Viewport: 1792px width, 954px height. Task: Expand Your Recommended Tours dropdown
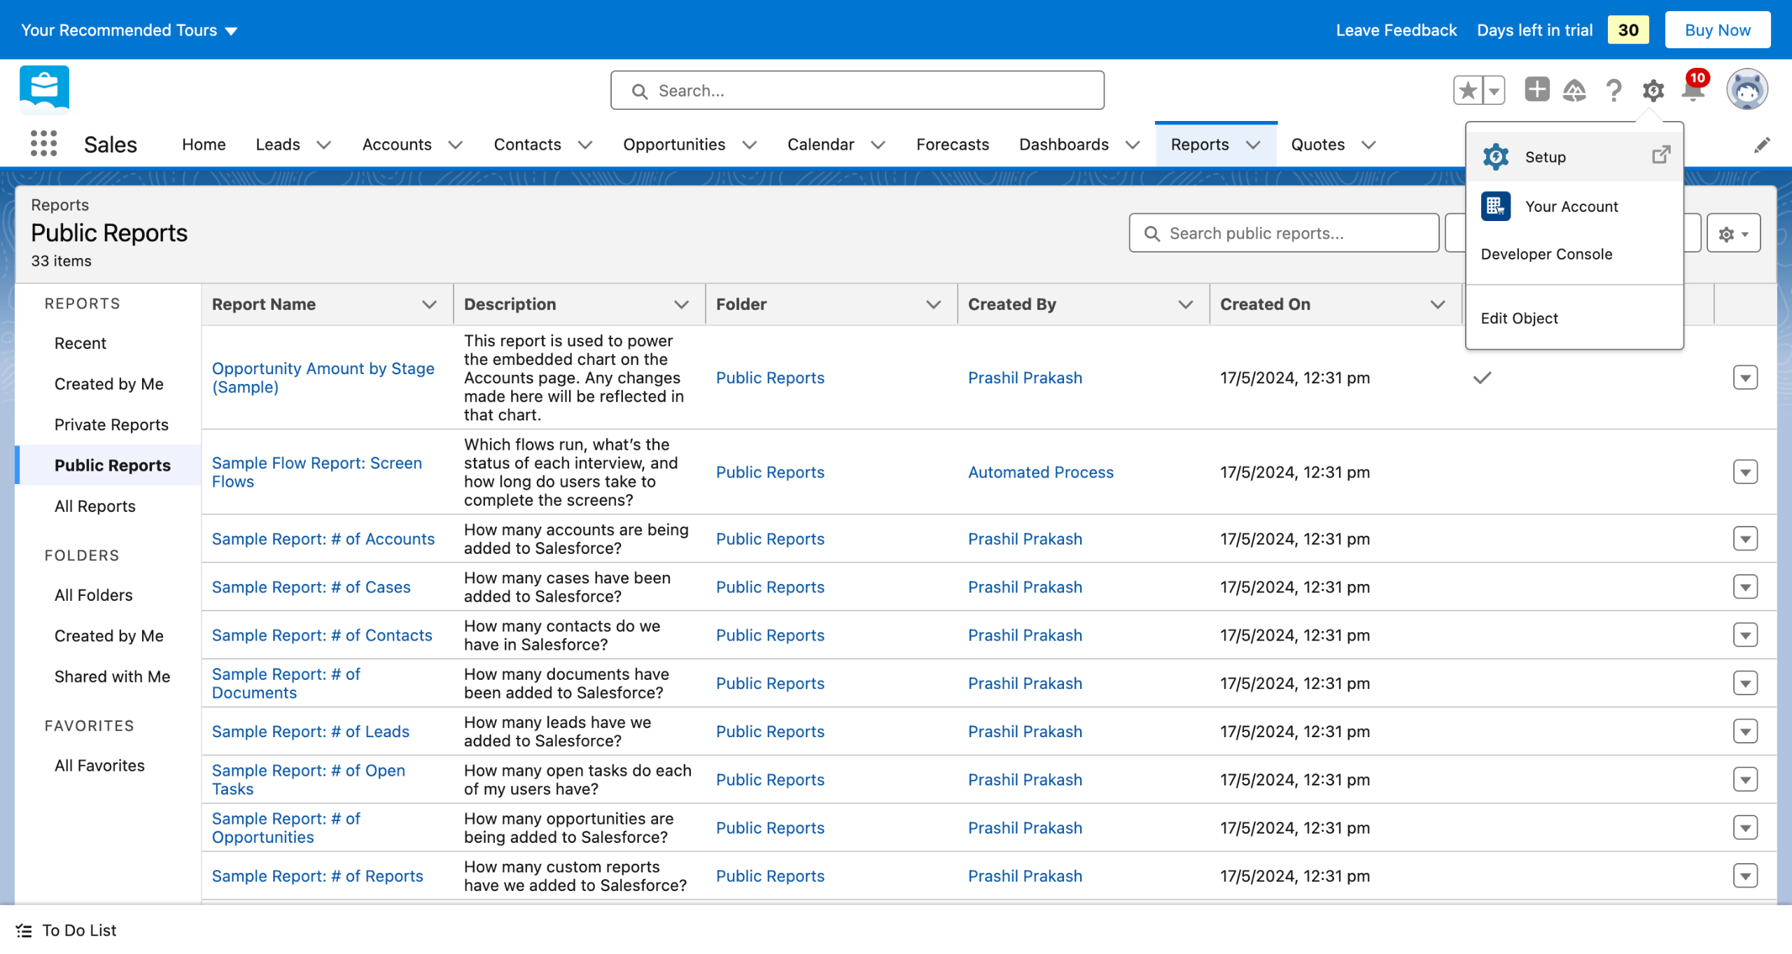[129, 30]
